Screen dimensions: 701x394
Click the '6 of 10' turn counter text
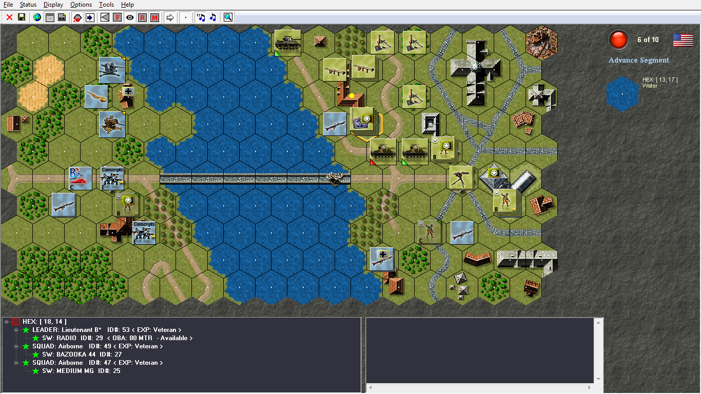point(648,40)
